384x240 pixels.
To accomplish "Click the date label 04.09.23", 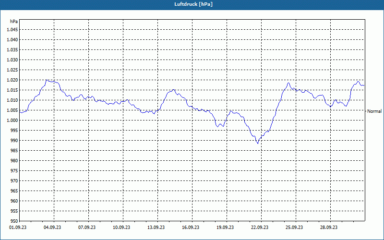I will (52, 228).
